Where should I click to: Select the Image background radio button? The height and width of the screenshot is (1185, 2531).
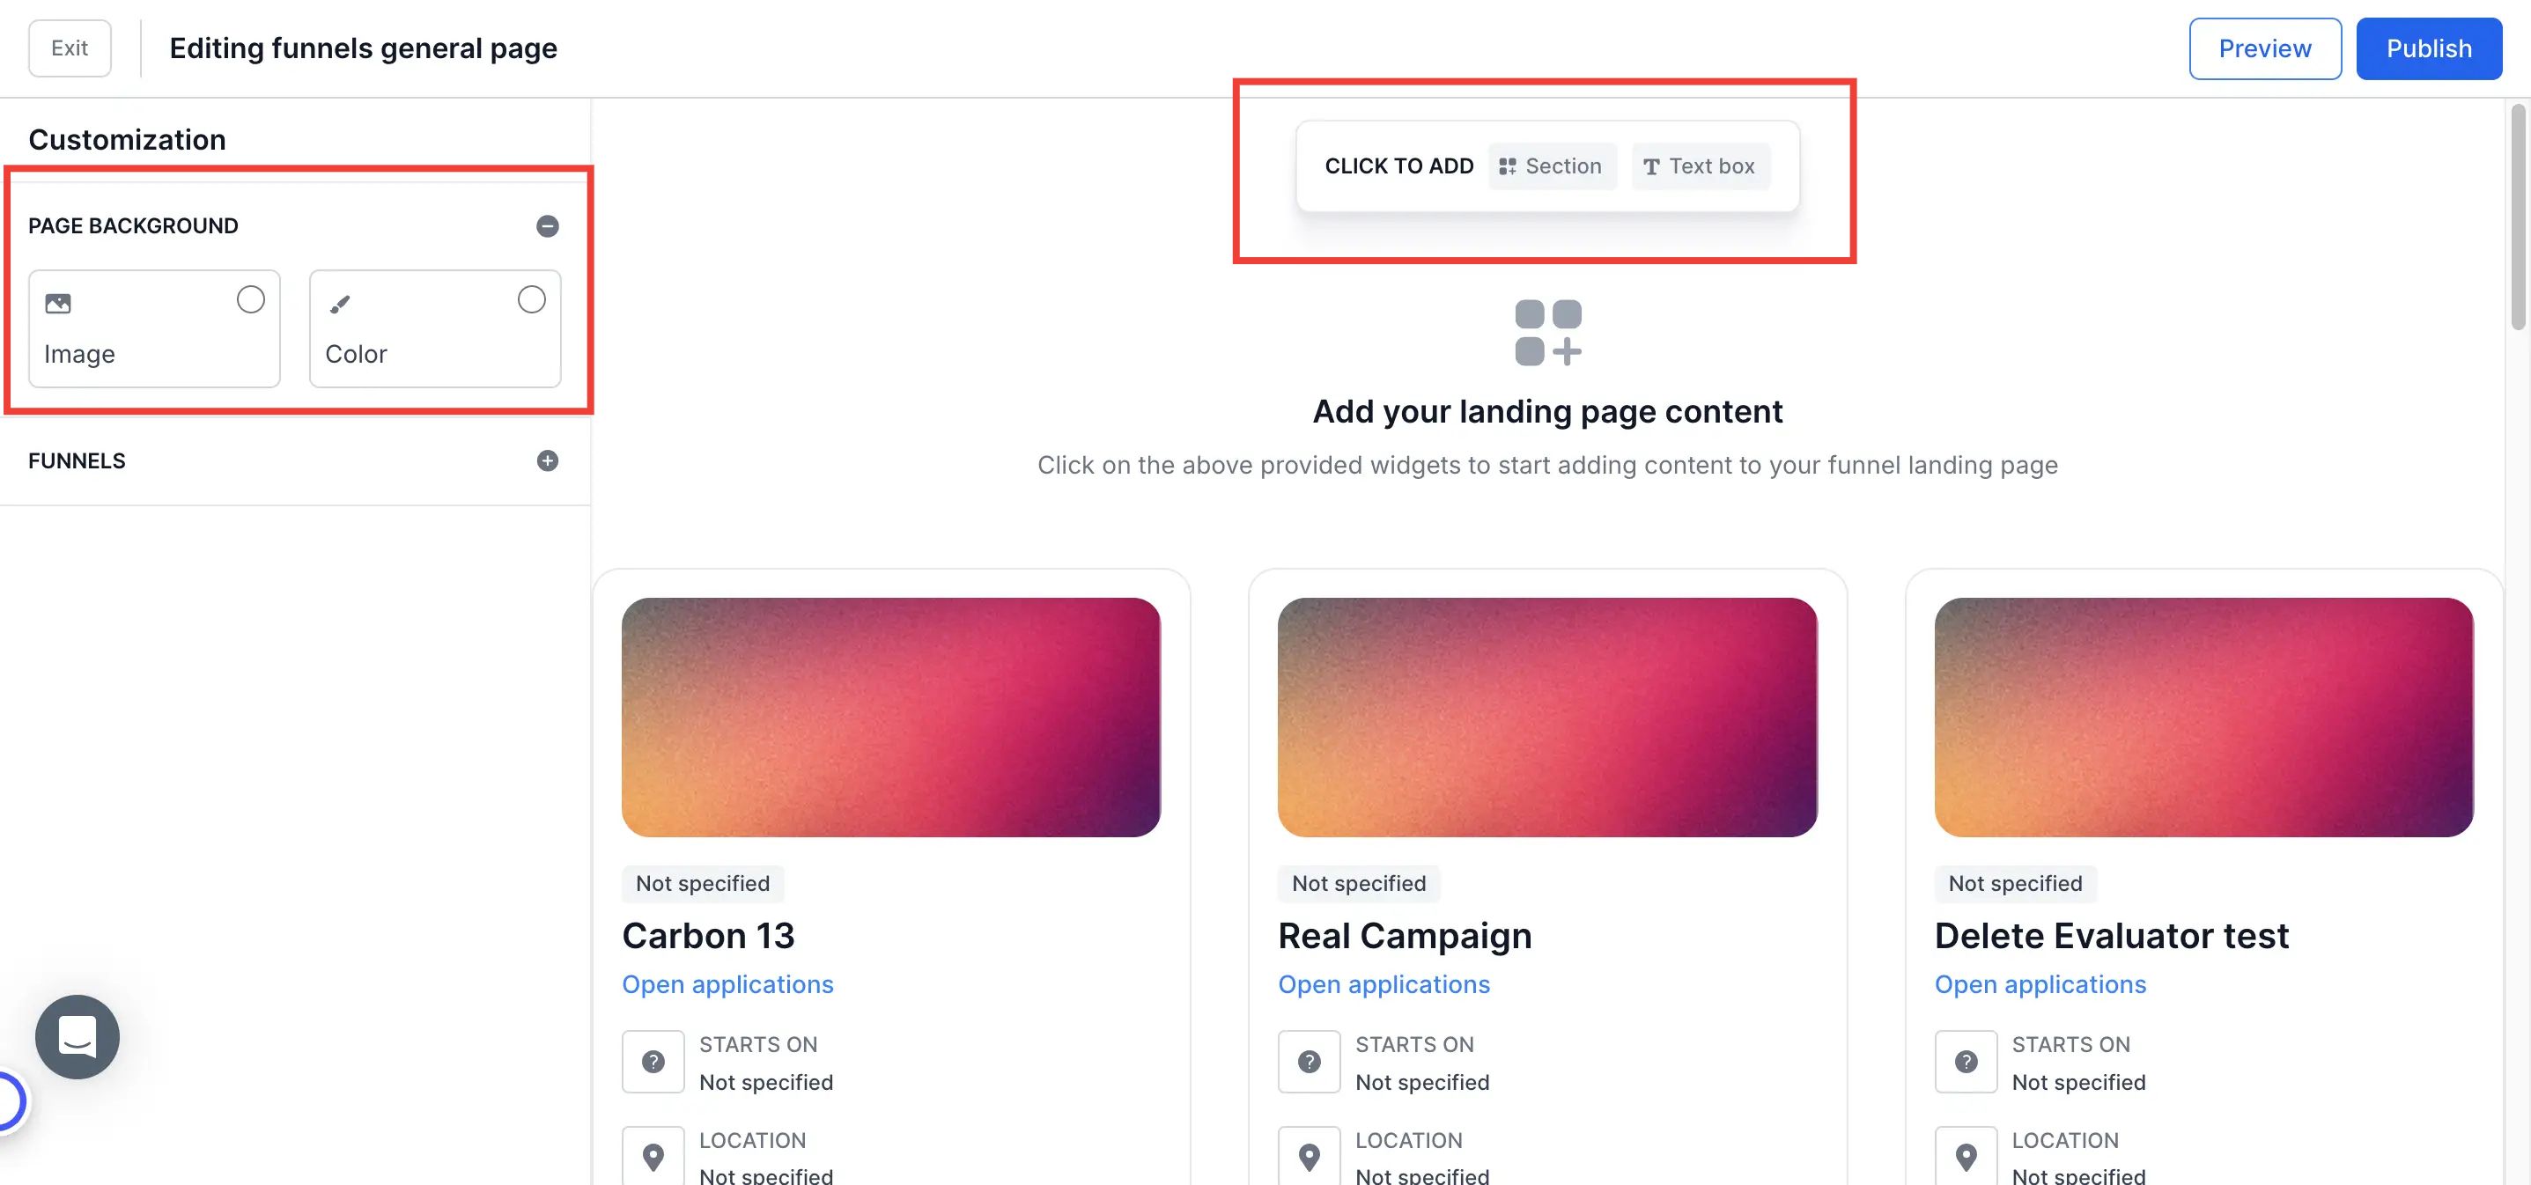pos(250,299)
